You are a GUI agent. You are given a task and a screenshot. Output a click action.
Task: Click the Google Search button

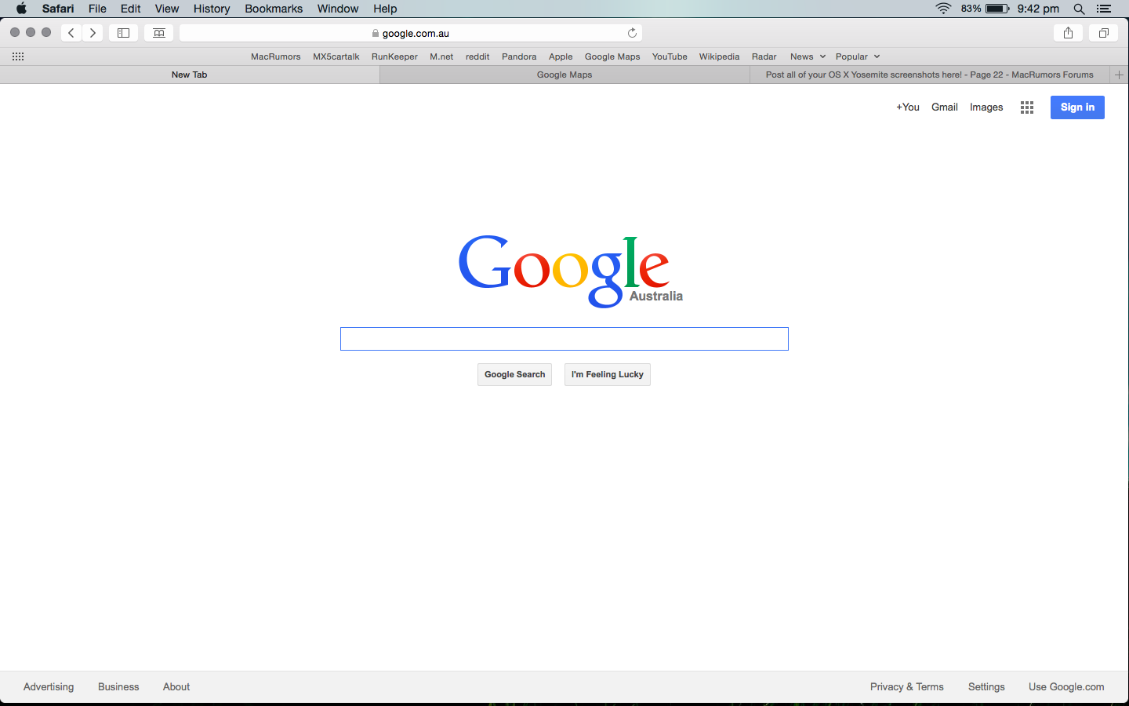(514, 374)
